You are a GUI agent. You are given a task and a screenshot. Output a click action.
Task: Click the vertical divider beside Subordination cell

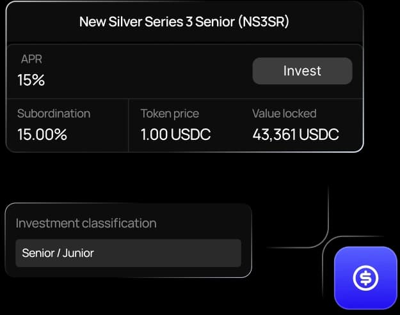(128, 125)
